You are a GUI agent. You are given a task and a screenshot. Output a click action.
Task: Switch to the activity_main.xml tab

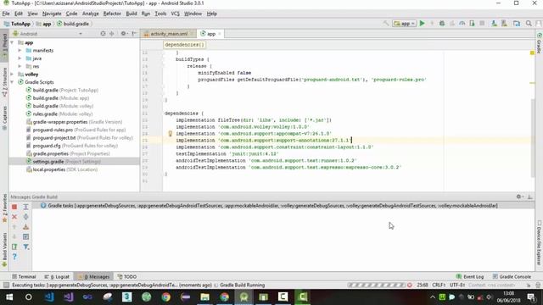pyautogui.click(x=169, y=34)
